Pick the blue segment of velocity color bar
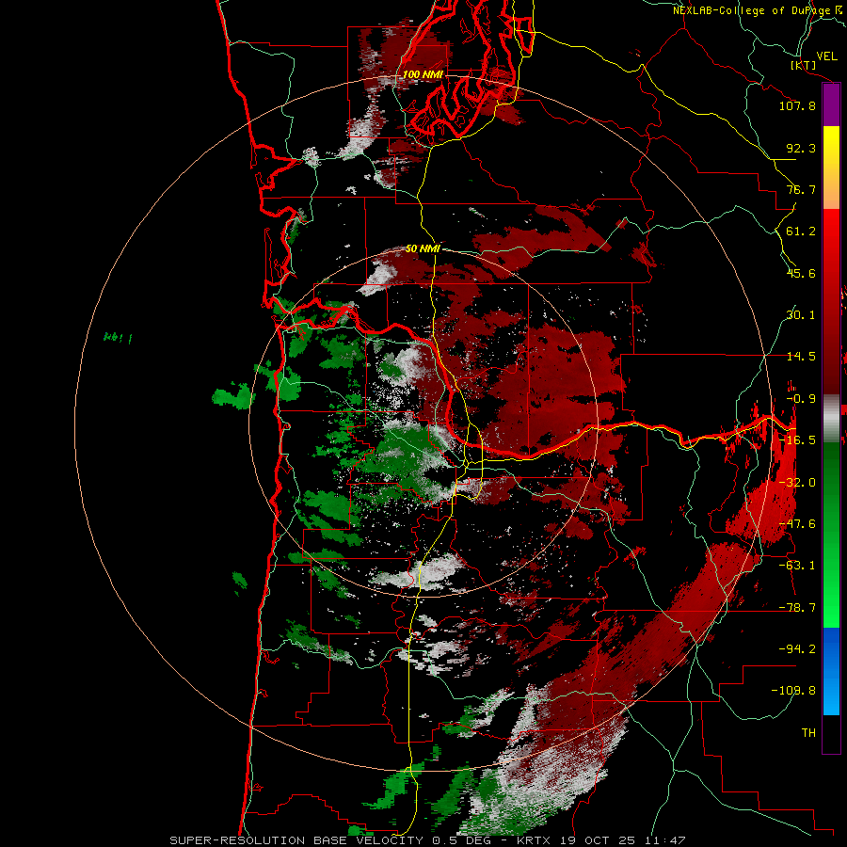Viewport: 847px width, 847px height. [x=831, y=671]
